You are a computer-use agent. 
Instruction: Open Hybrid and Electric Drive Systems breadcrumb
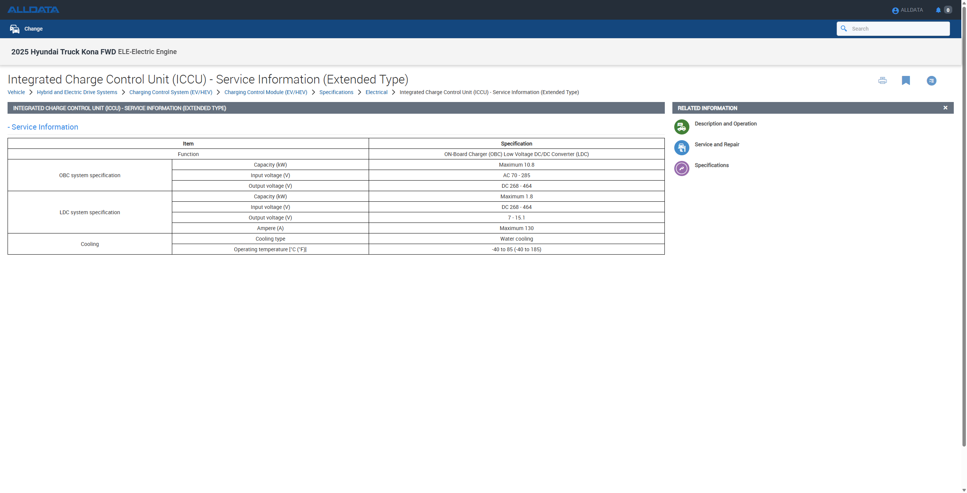77,93
